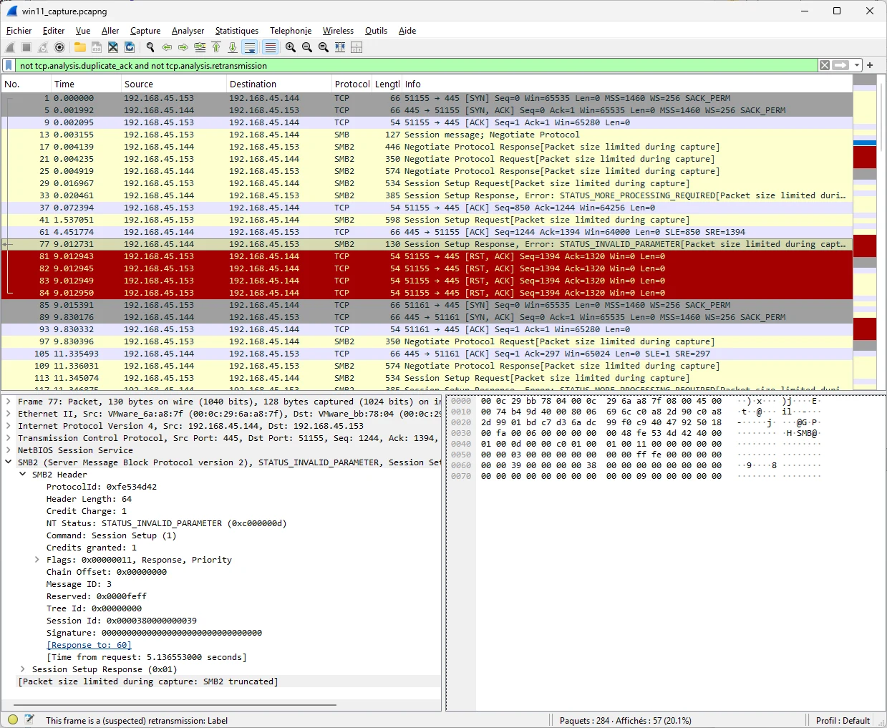Open a capture file with folder icon
This screenshot has width=887, height=728.
click(80, 47)
